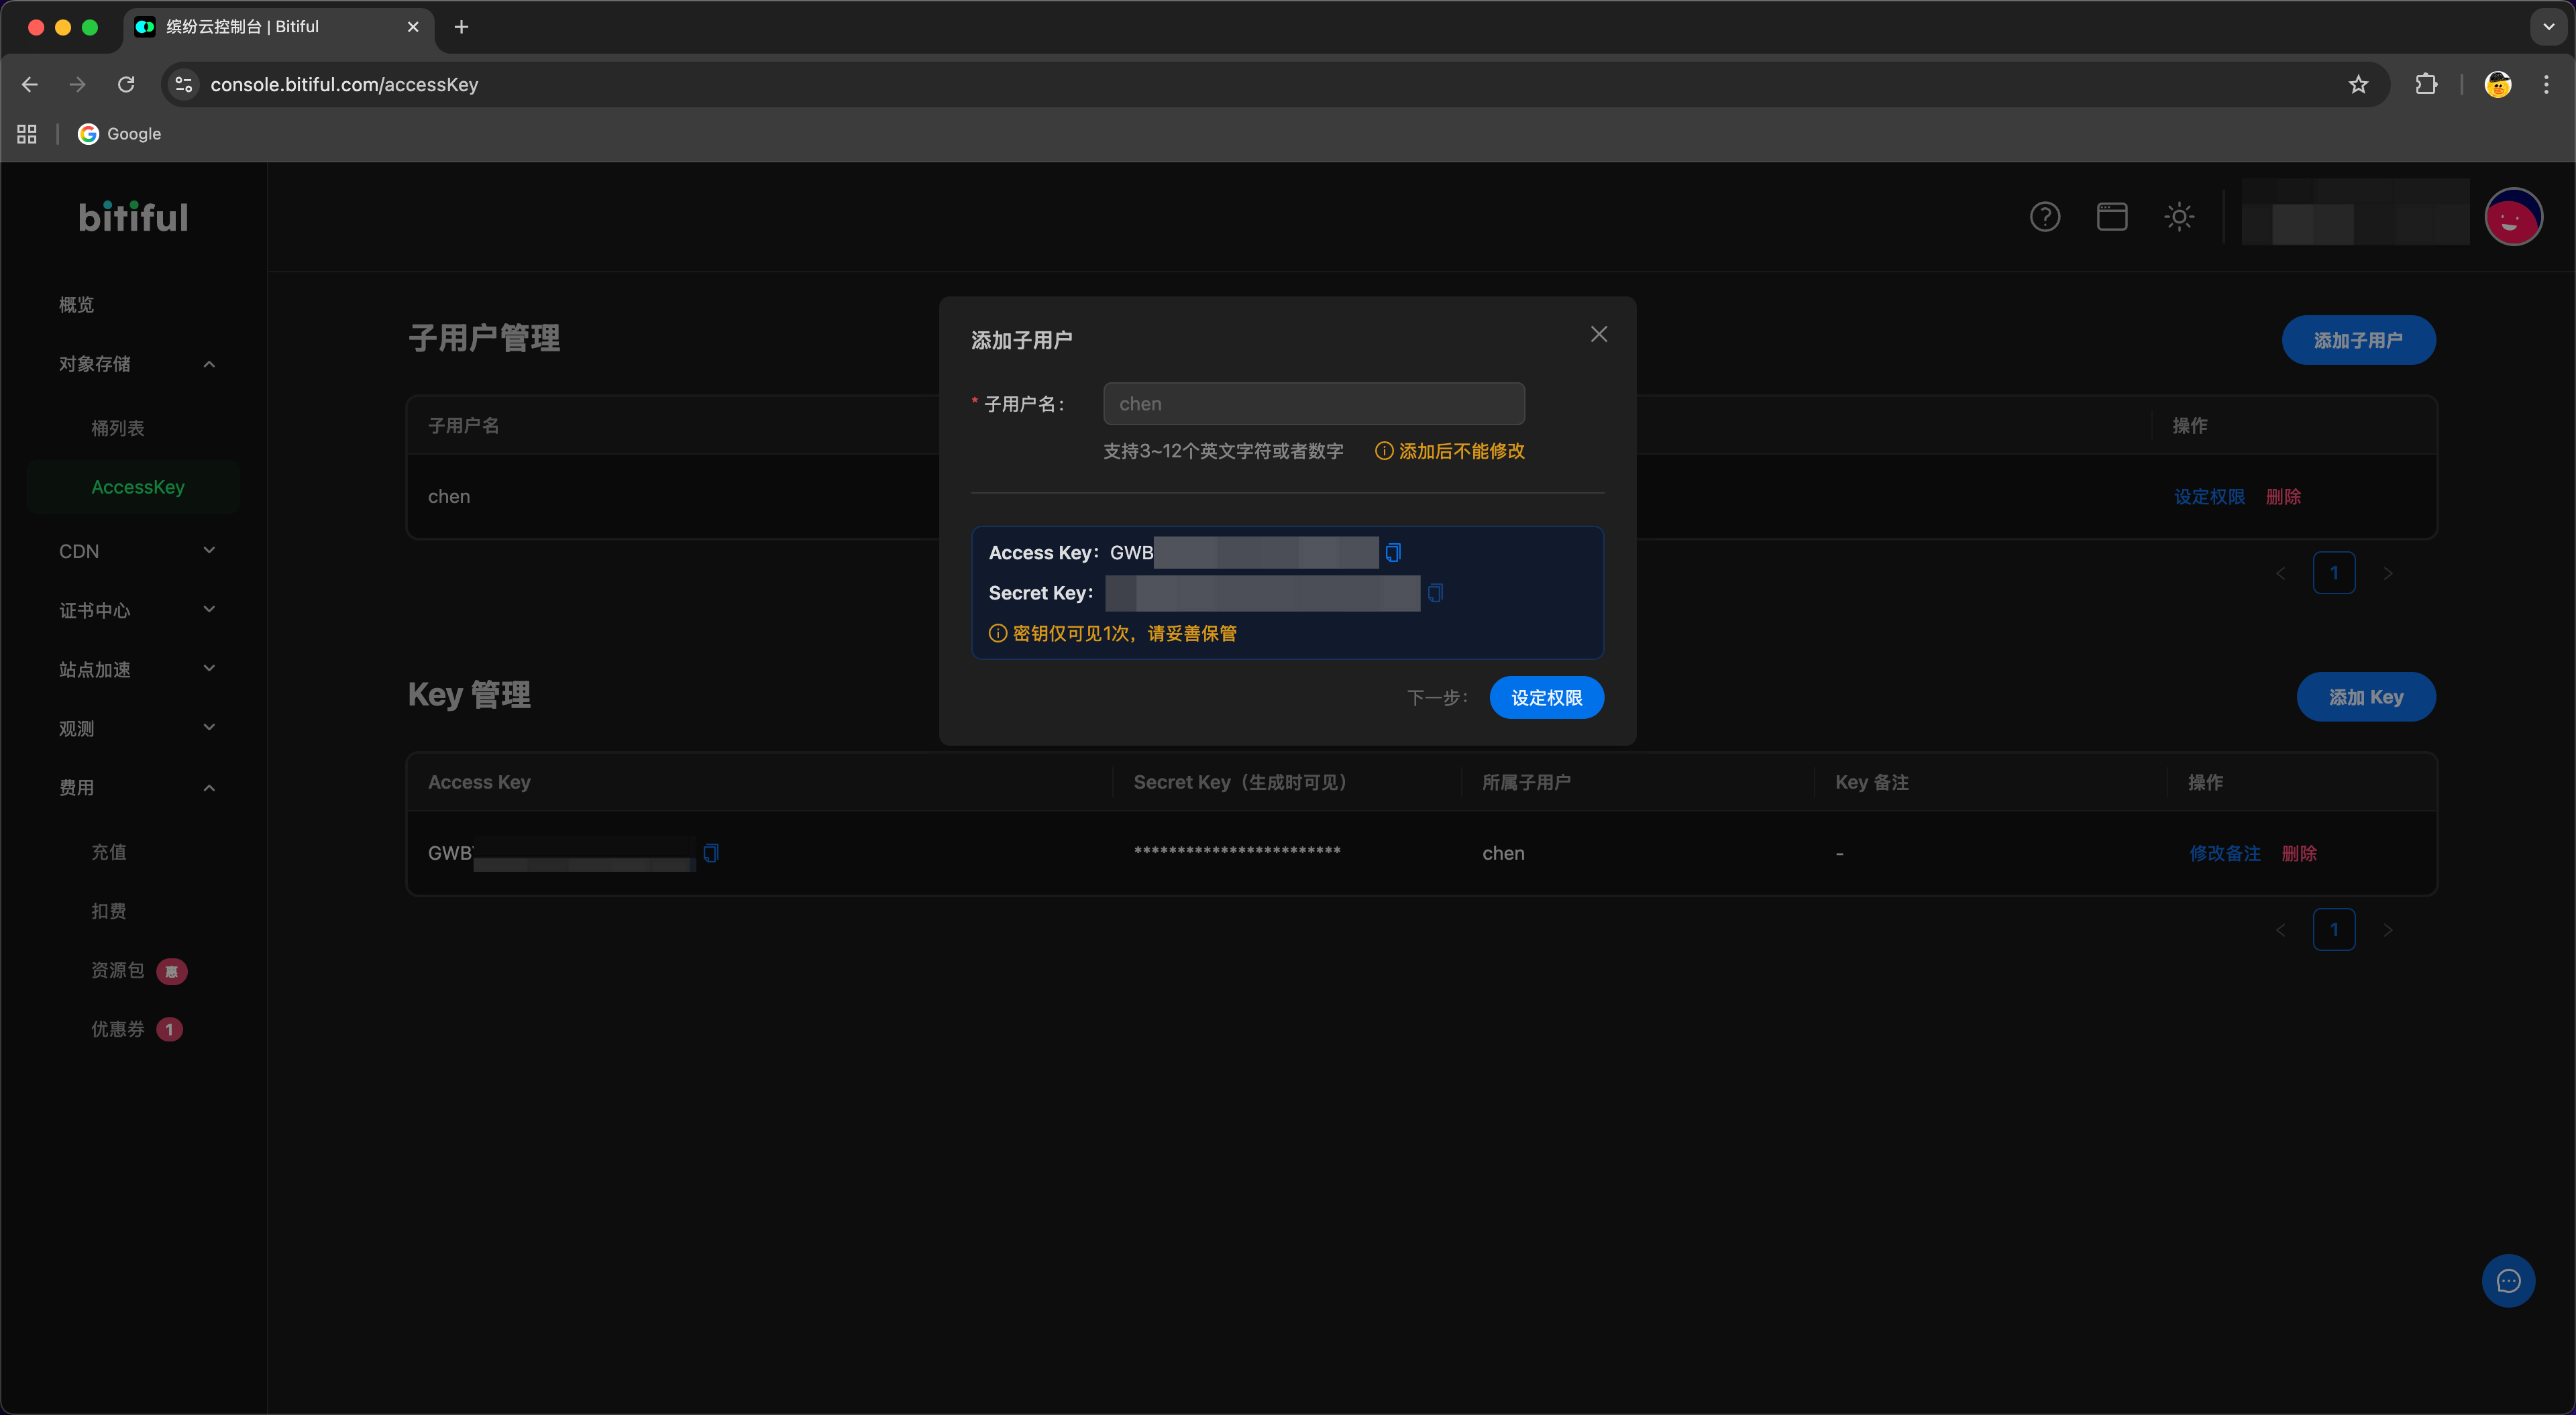Close the 缤纷云控制台 browser tab

(413, 27)
